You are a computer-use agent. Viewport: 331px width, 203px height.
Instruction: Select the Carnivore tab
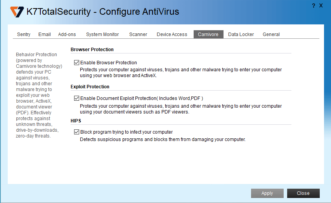coord(208,34)
